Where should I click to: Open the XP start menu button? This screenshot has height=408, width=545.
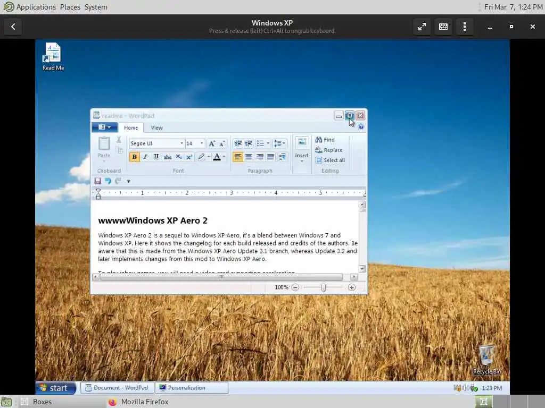56,388
